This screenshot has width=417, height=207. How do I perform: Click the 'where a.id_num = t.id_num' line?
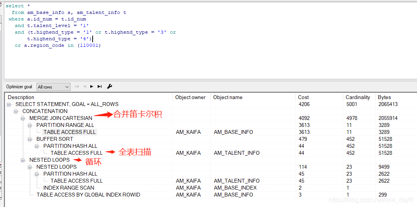47,19
